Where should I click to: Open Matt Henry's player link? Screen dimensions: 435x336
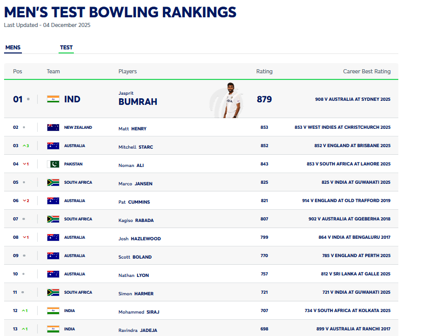pyautogui.click(x=132, y=129)
